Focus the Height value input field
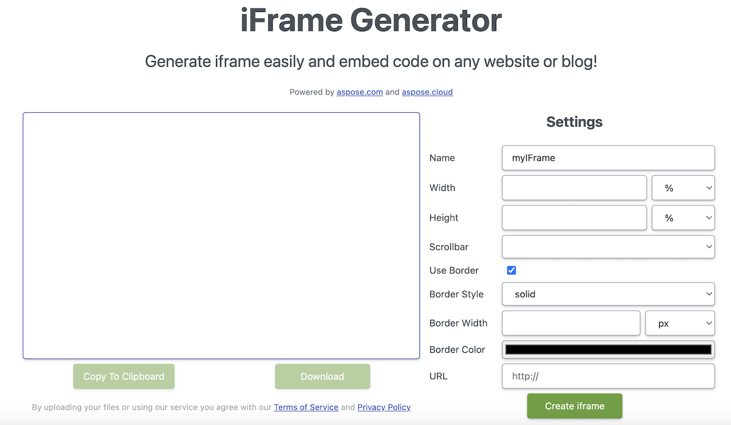The height and width of the screenshot is (425, 731). 574,218
